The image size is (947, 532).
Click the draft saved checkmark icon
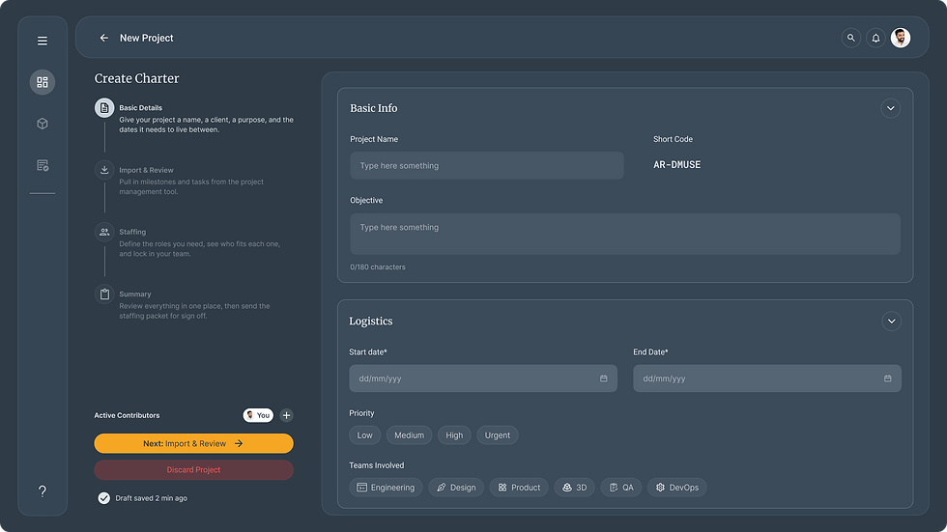pos(104,498)
